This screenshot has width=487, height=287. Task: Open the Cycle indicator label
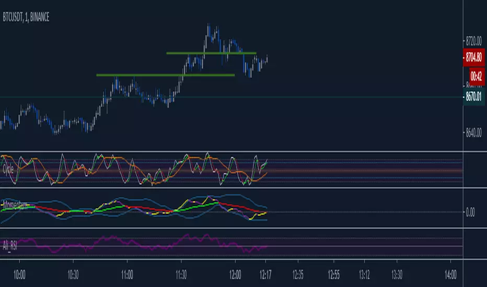tap(8, 169)
